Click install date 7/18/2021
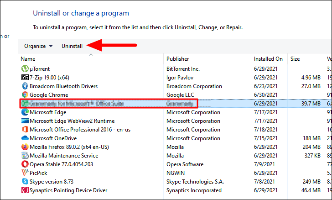The width and height of the screenshot is (332, 200). [265, 130]
